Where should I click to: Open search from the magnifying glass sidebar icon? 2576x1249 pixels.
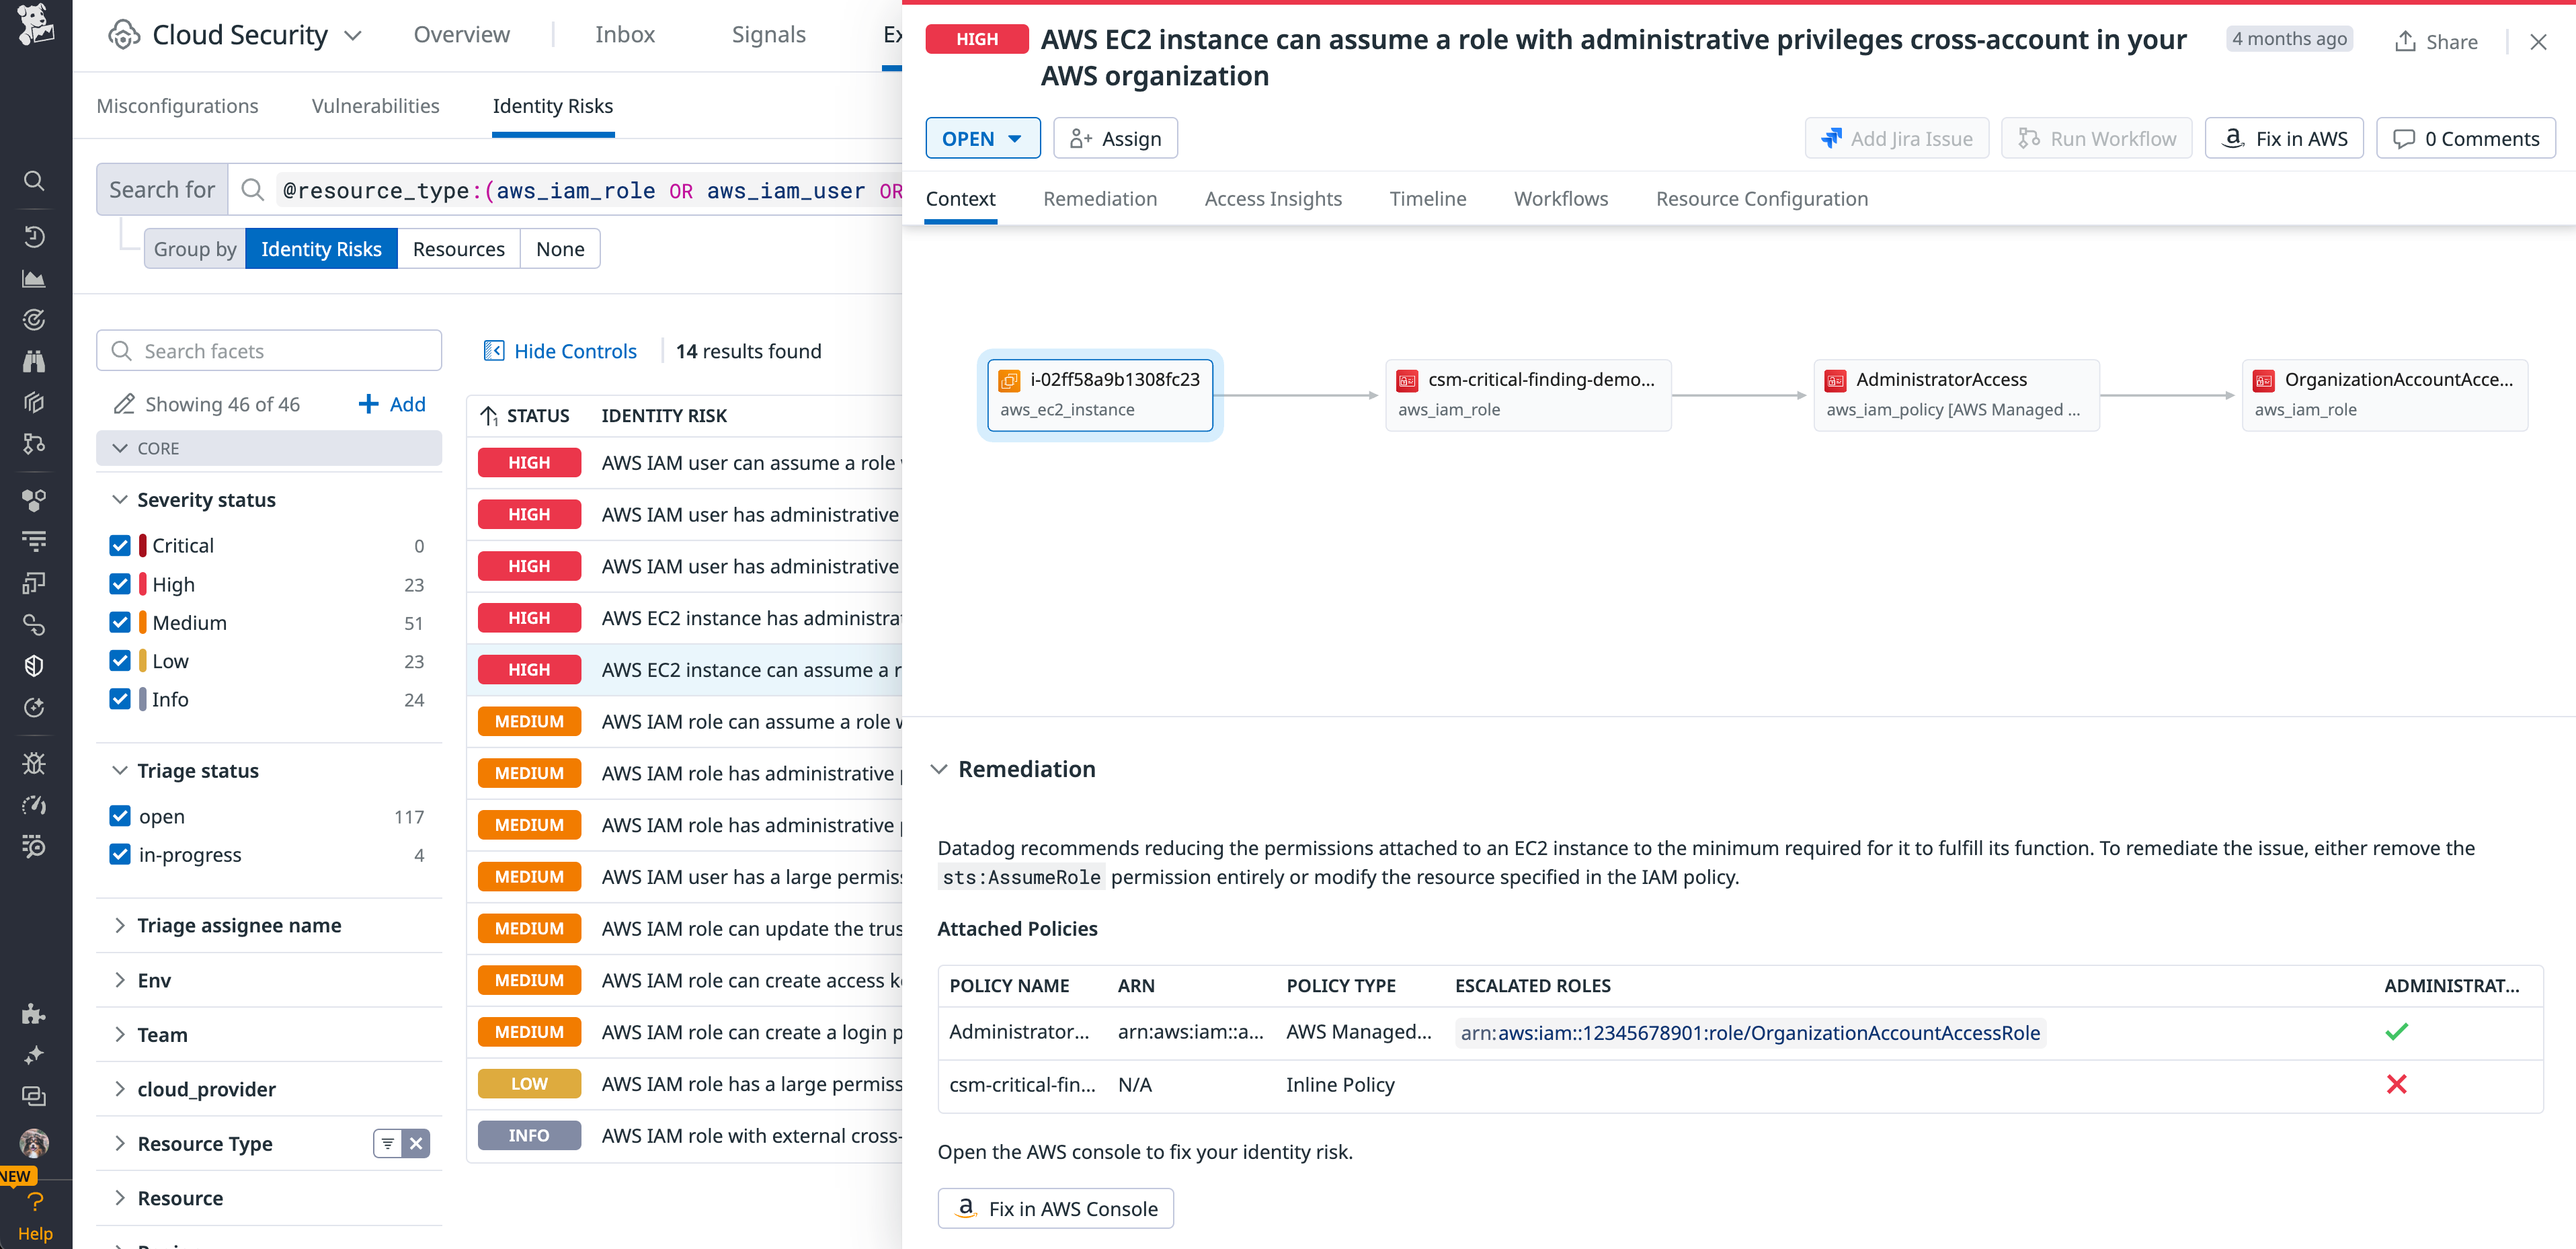pos(33,181)
